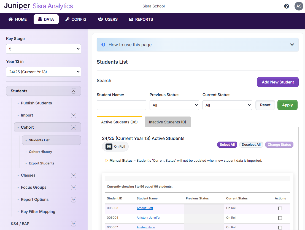Click the blue question icon on the banner
This screenshot has height=230, width=305.
103,44
